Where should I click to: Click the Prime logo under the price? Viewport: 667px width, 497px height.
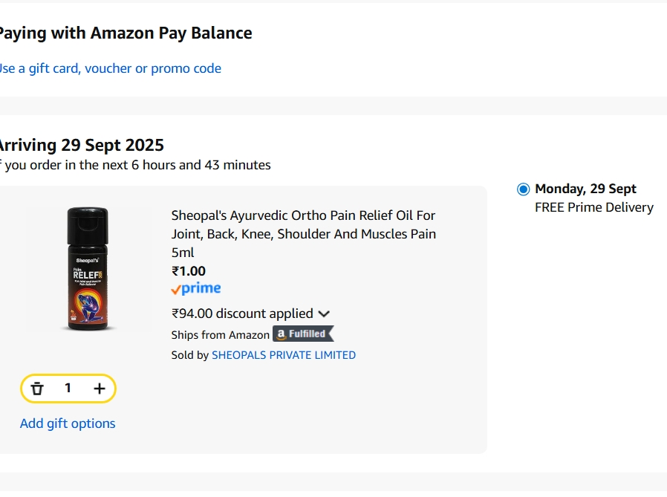[x=195, y=288]
